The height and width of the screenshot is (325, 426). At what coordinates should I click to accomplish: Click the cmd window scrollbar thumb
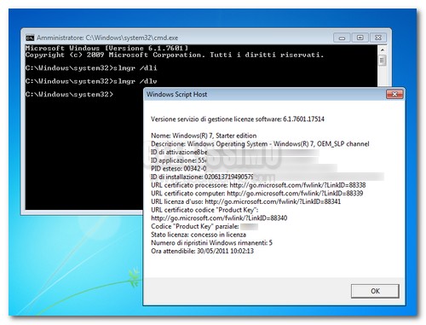click(383, 61)
